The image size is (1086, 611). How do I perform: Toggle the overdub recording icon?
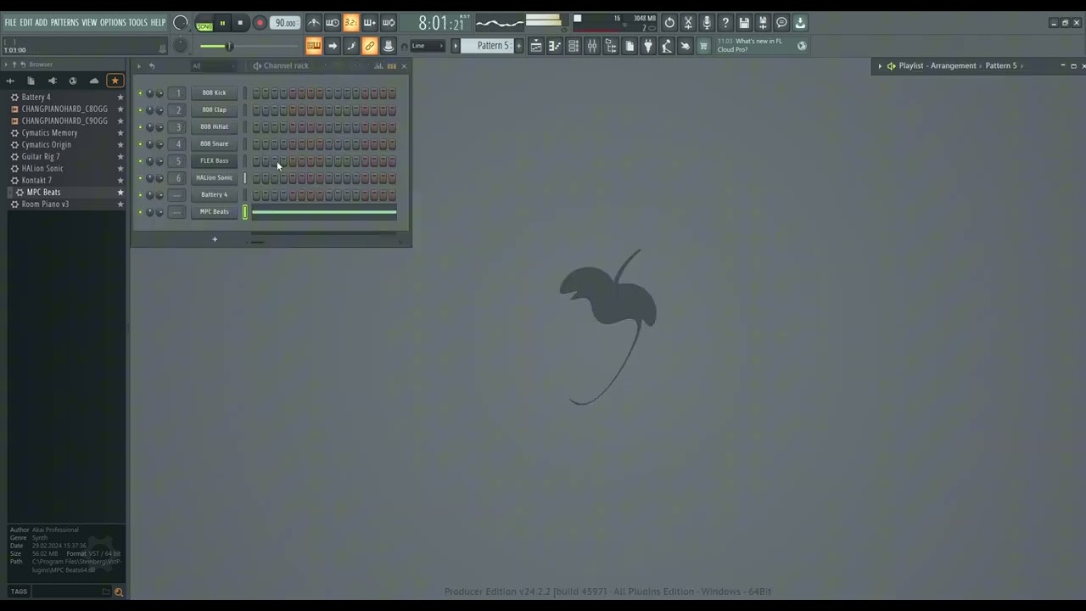[x=370, y=23]
